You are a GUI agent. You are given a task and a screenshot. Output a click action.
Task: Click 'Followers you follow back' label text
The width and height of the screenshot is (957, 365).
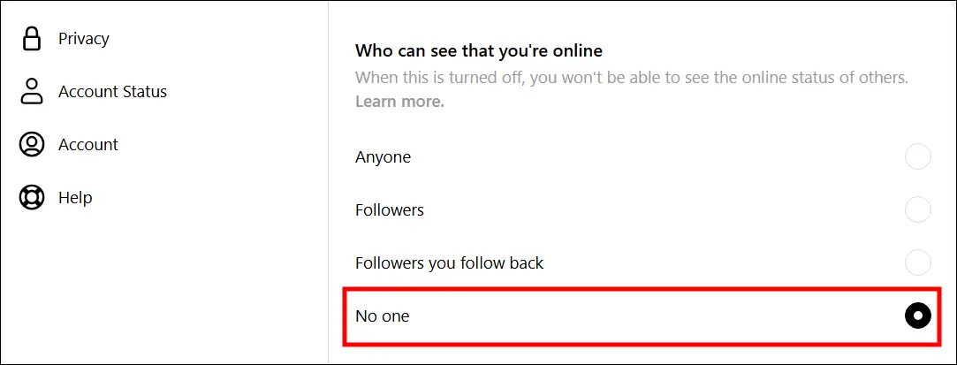coord(449,262)
